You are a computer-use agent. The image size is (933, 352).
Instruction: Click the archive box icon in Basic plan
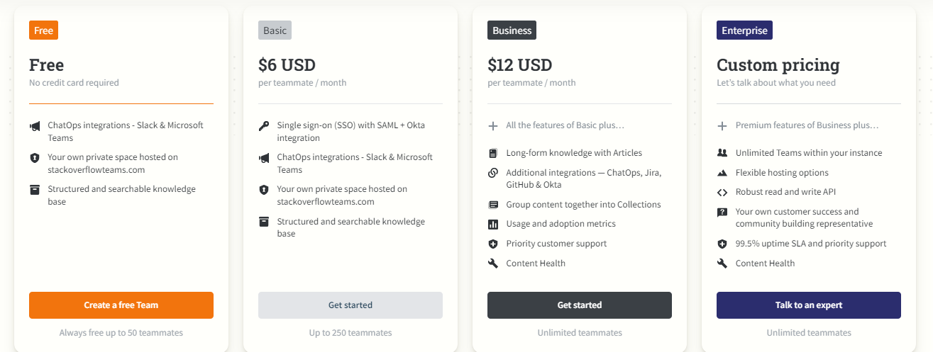[x=264, y=222]
